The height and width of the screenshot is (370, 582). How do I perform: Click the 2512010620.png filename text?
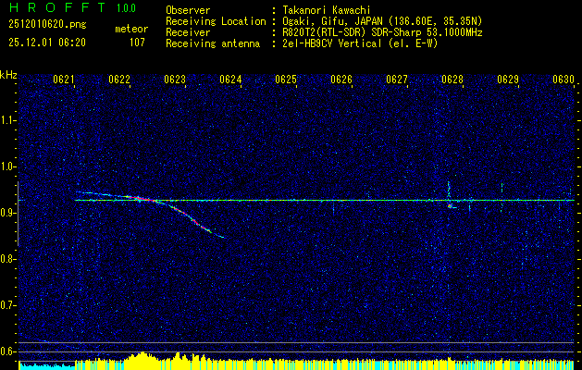(47, 24)
